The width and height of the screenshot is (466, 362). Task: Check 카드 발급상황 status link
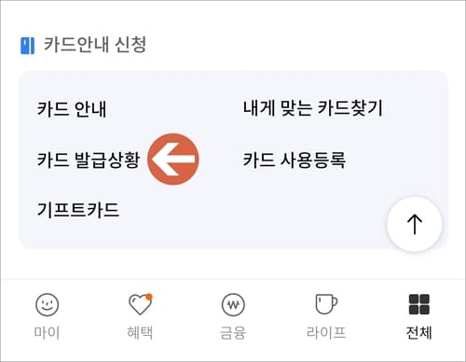click(89, 160)
